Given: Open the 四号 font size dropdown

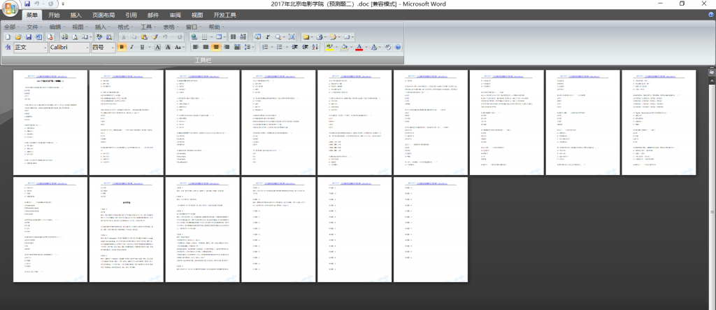Looking at the screenshot, I should click(x=112, y=47).
